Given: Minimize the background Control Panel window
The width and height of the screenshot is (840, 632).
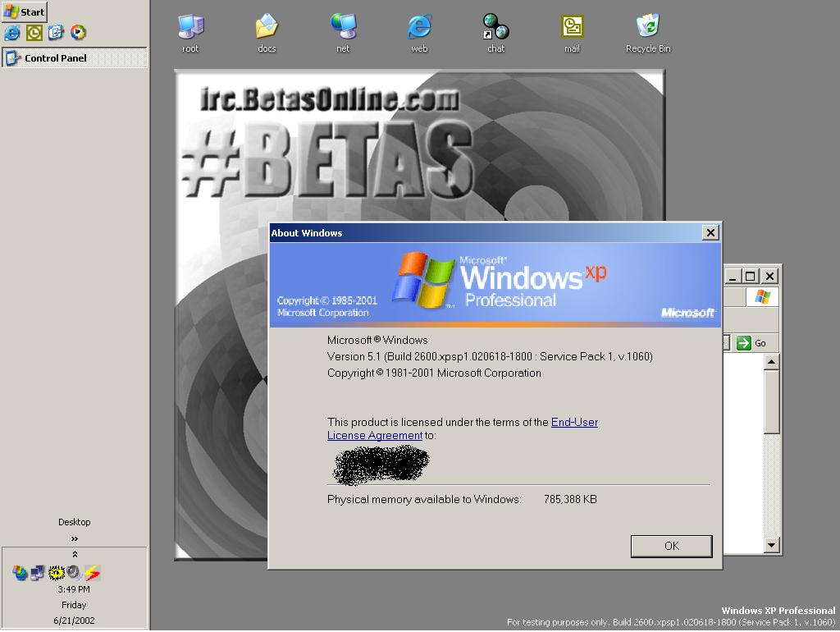Looking at the screenshot, I should coord(733,276).
